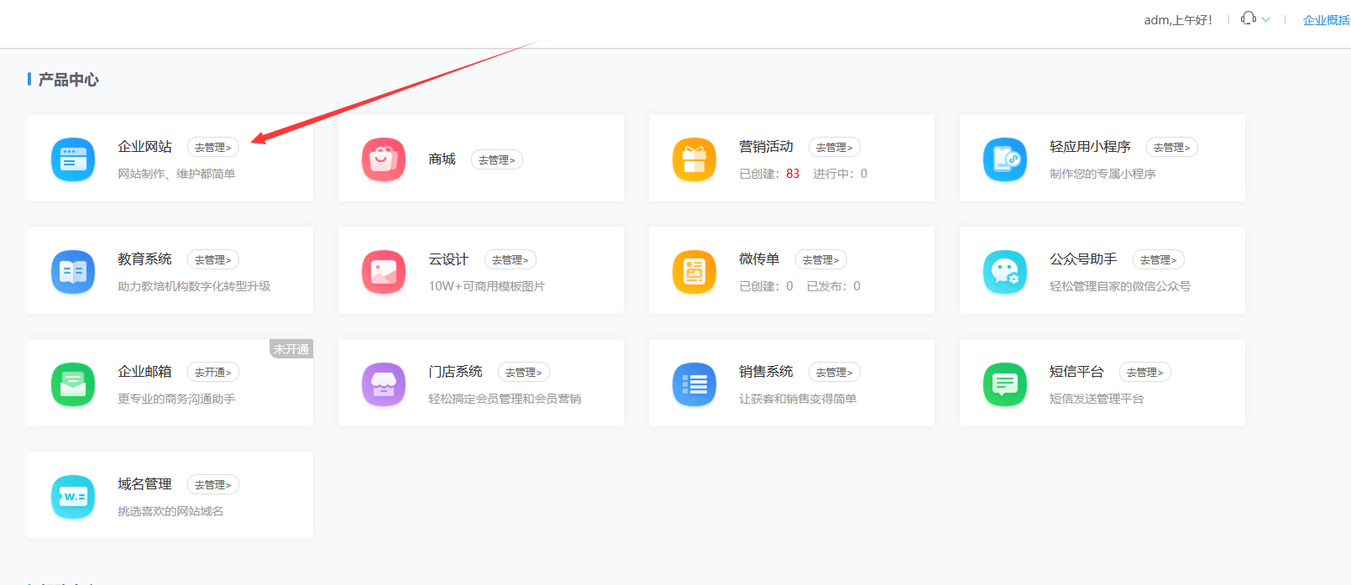Click 去管理 button for 云设计
The image size is (1351, 585).
(511, 259)
